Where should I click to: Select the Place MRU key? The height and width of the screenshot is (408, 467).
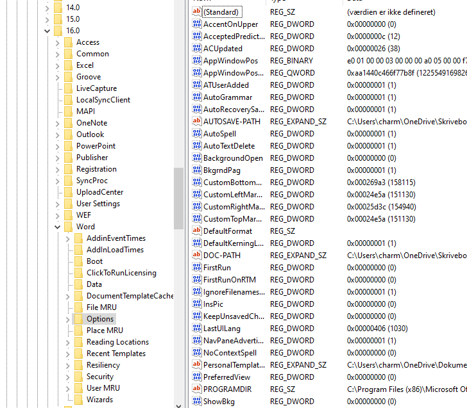(x=105, y=330)
